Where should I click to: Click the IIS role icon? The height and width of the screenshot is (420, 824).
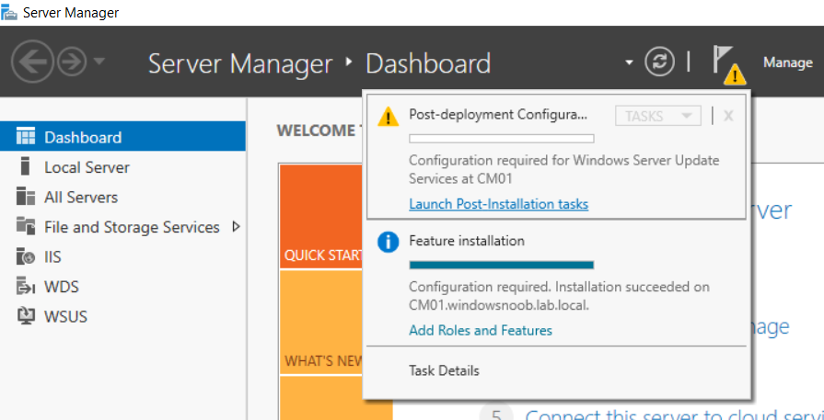click(25, 256)
